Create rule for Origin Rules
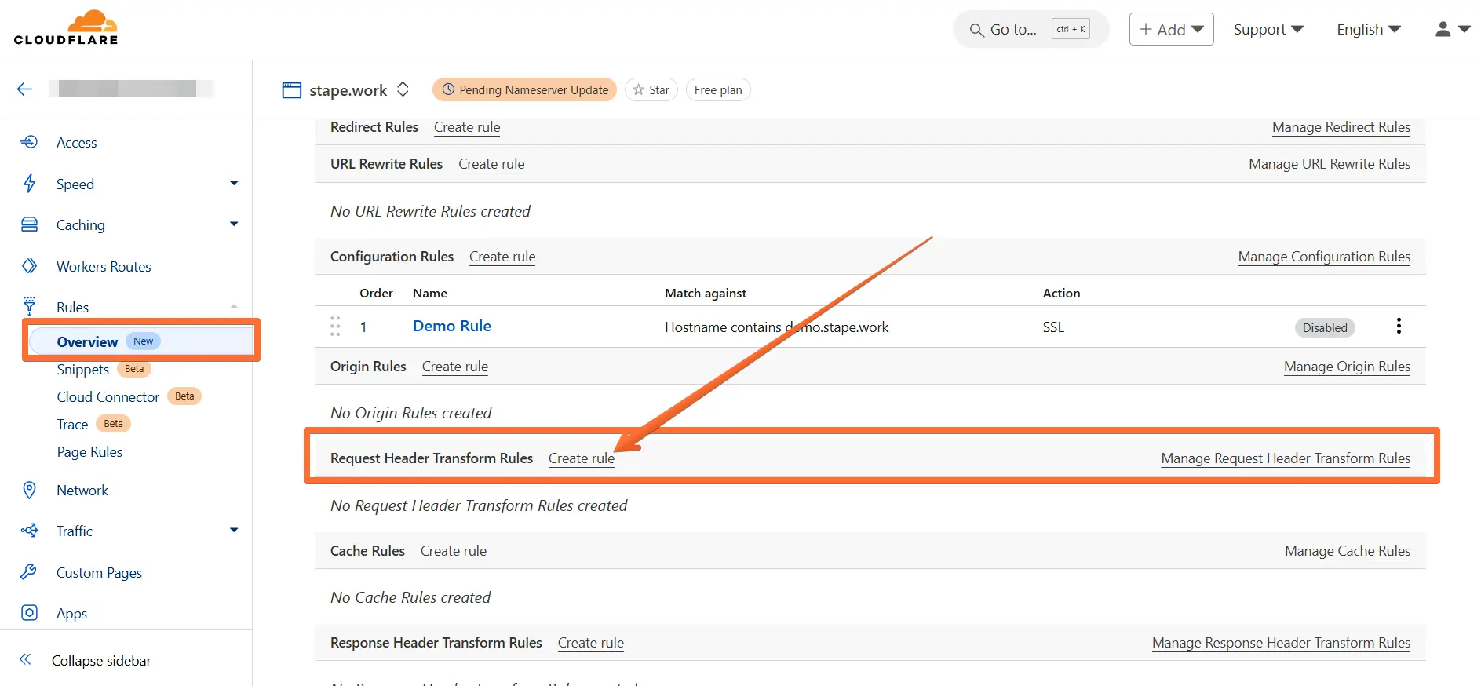This screenshot has width=1481, height=686. point(455,367)
